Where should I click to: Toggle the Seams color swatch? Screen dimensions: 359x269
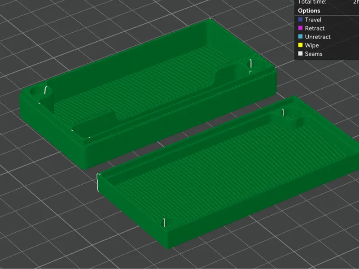(x=300, y=53)
